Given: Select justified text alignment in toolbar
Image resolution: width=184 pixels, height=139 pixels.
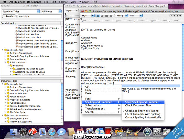Looking at the screenshot, I should click(x=106, y=16).
